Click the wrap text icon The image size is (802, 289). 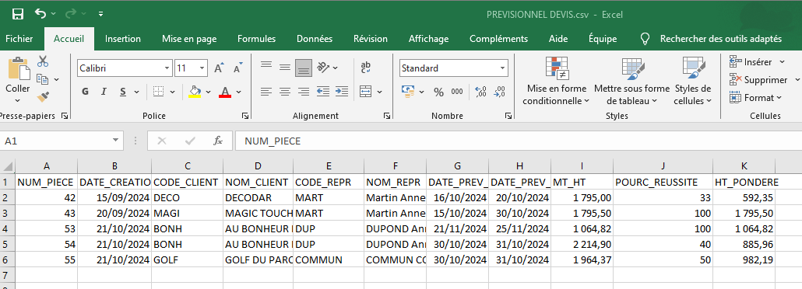[366, 68]
